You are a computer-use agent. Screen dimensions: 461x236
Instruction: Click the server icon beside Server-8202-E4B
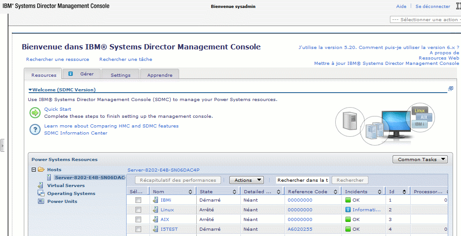click(50, 177)
